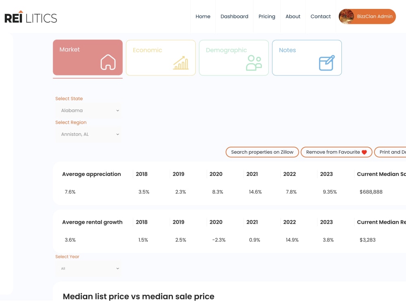Open the Contact page link
This screenshot has width=406, height=304.
click(x=321, y=17)
